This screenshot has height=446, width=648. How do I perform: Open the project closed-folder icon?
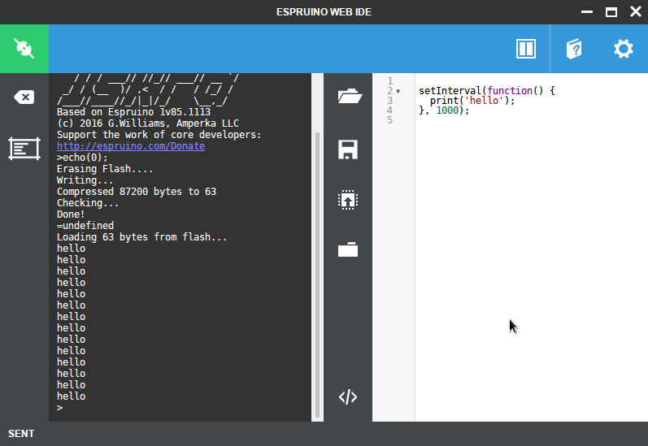point(348,249)
